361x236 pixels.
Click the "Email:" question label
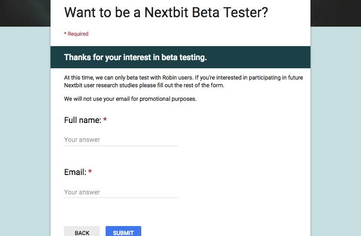tap(75, 172)
